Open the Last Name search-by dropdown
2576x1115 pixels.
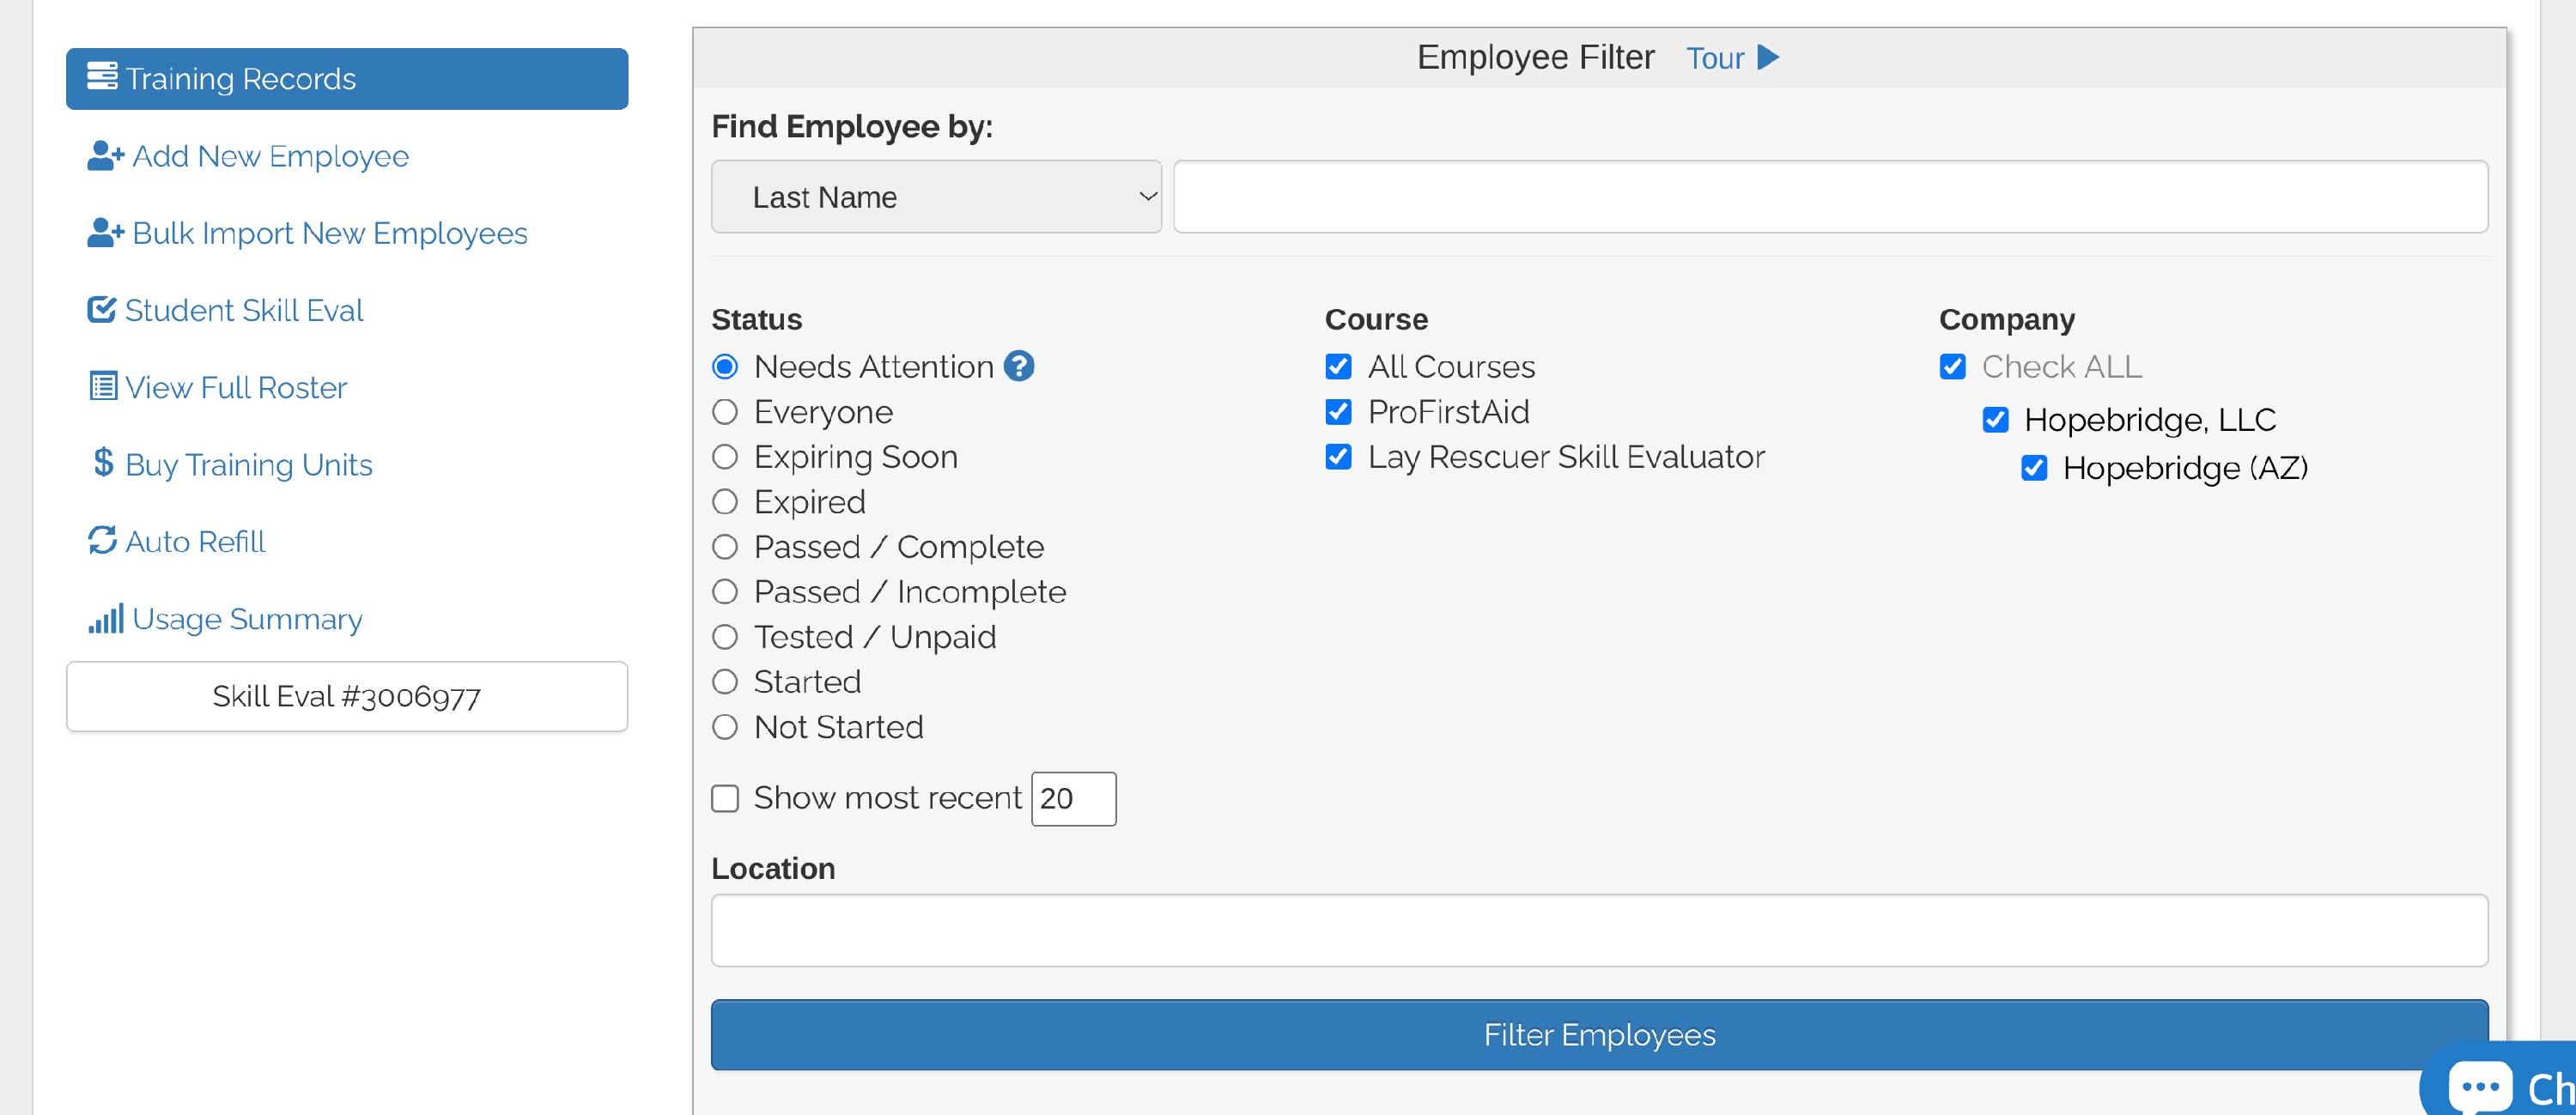[x=936, y=197]
